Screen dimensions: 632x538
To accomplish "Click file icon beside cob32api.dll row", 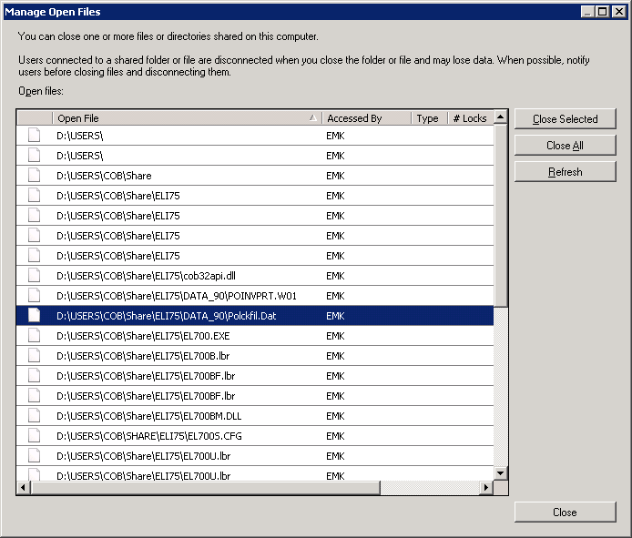I will coord(35,275).
